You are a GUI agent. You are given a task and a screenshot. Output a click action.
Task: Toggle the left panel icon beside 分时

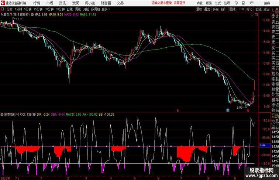click(x=3, y=9)
